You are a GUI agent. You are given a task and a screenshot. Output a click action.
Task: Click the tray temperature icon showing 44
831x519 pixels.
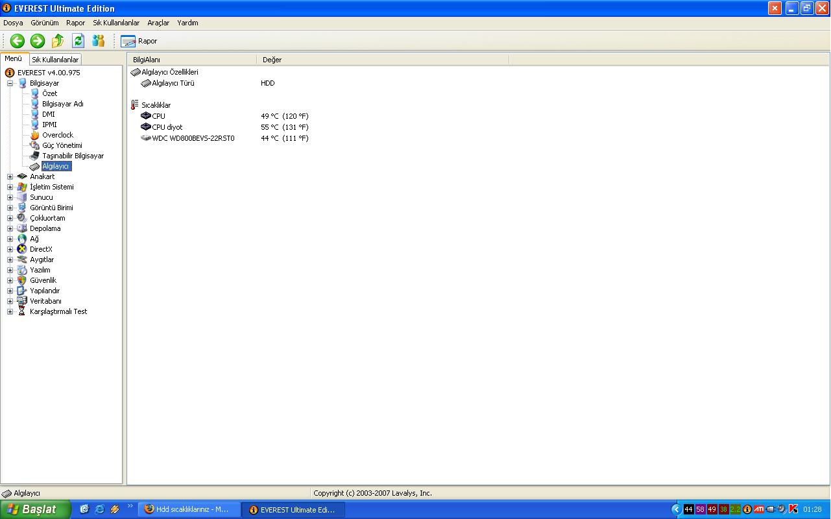click(689, 509)
